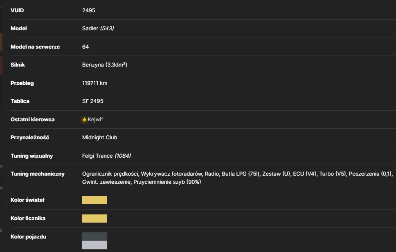This screenshot has height=252, width=396.
Task: Click the gold star next to Kejwi^
Action: click(x=84, y=120)
